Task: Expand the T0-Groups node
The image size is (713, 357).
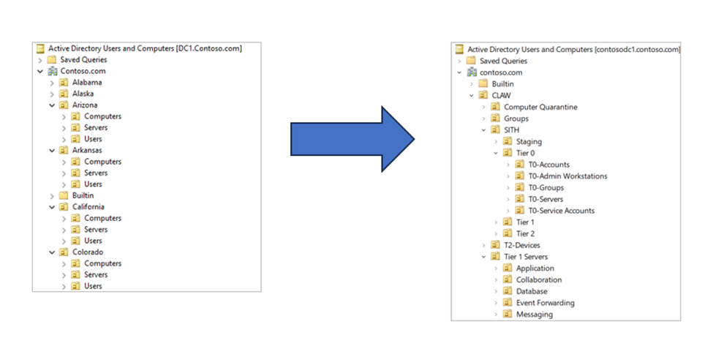Action: click(x=508, y=188)
